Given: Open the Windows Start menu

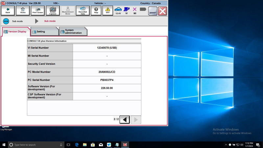Looking at the screenshot, I should coord(4,145).
